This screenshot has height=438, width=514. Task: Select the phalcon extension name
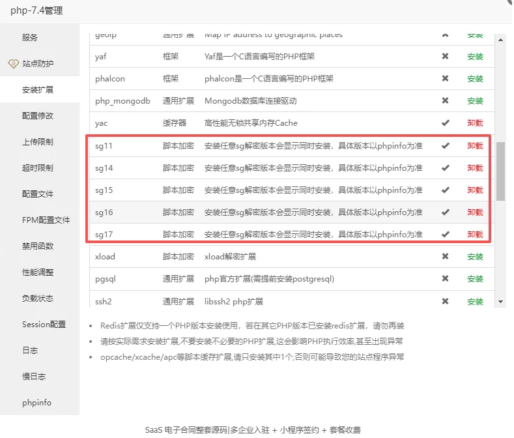coord(110,79)
